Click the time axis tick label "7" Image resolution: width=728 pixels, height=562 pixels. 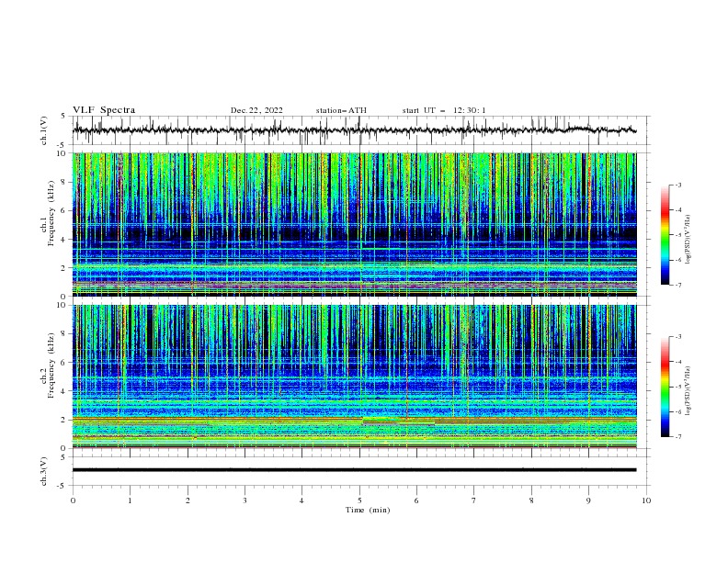click(474, 500)
